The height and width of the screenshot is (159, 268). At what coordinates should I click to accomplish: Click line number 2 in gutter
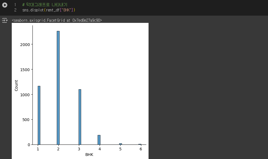15,10
